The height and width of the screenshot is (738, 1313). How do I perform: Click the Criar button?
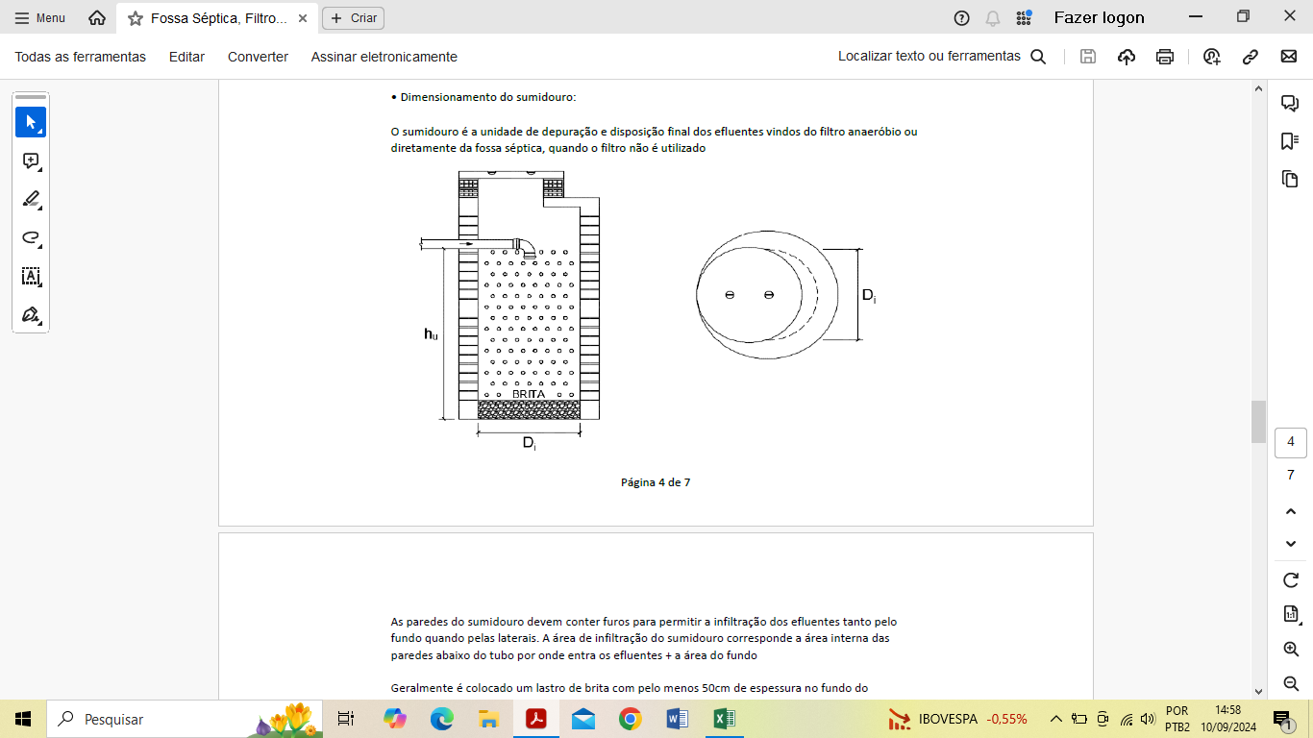point(353,18)
